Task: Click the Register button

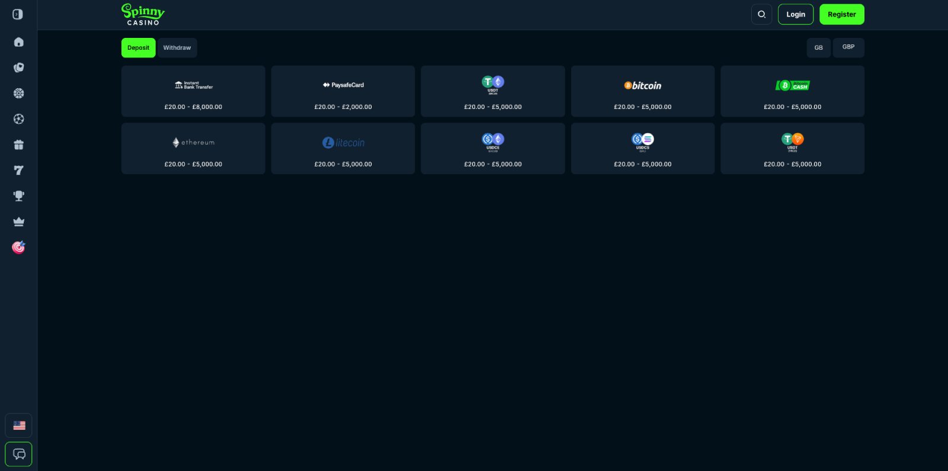Action: pos(842,14)
